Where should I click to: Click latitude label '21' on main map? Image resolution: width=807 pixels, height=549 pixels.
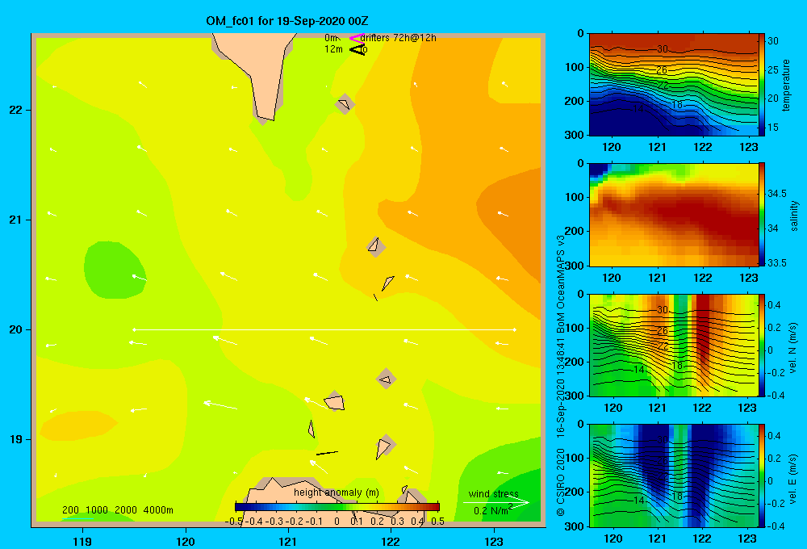(15, 220)
